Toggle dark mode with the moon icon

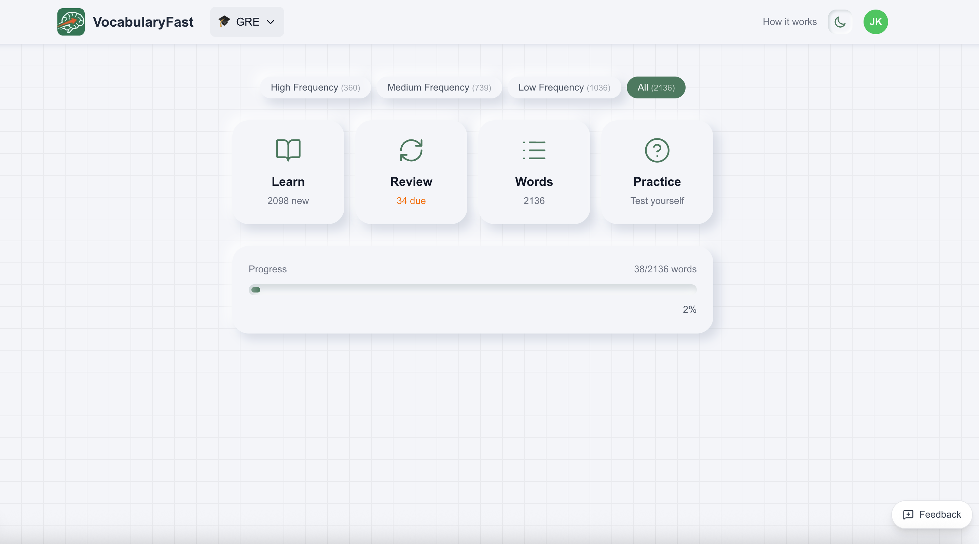840,22
